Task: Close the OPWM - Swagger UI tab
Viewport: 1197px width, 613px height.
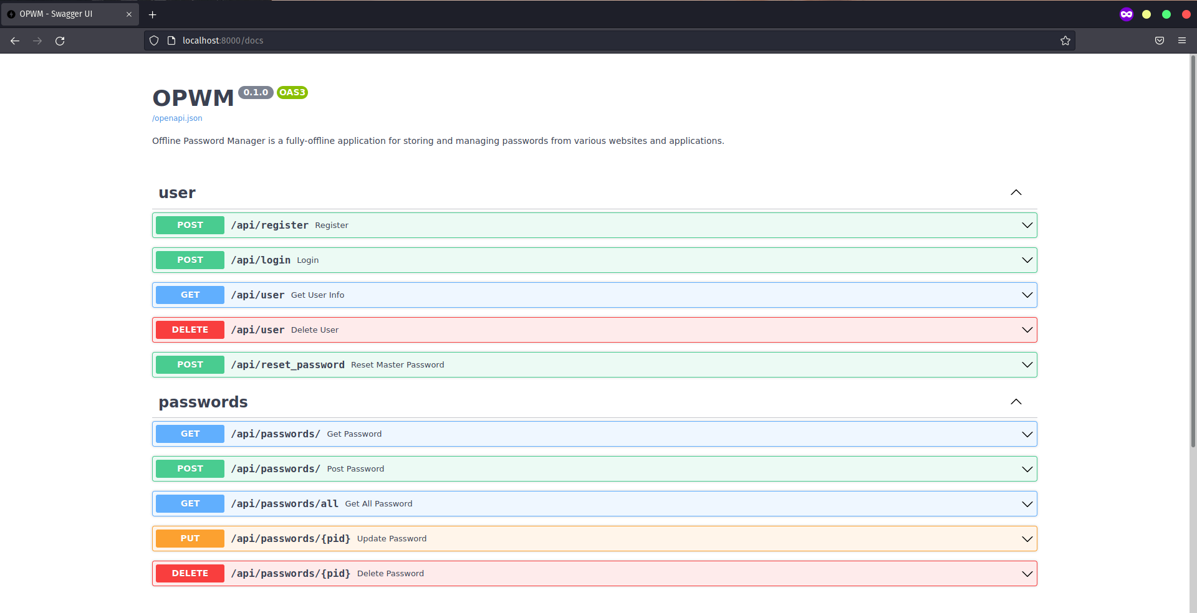Action: coord(129,14)
